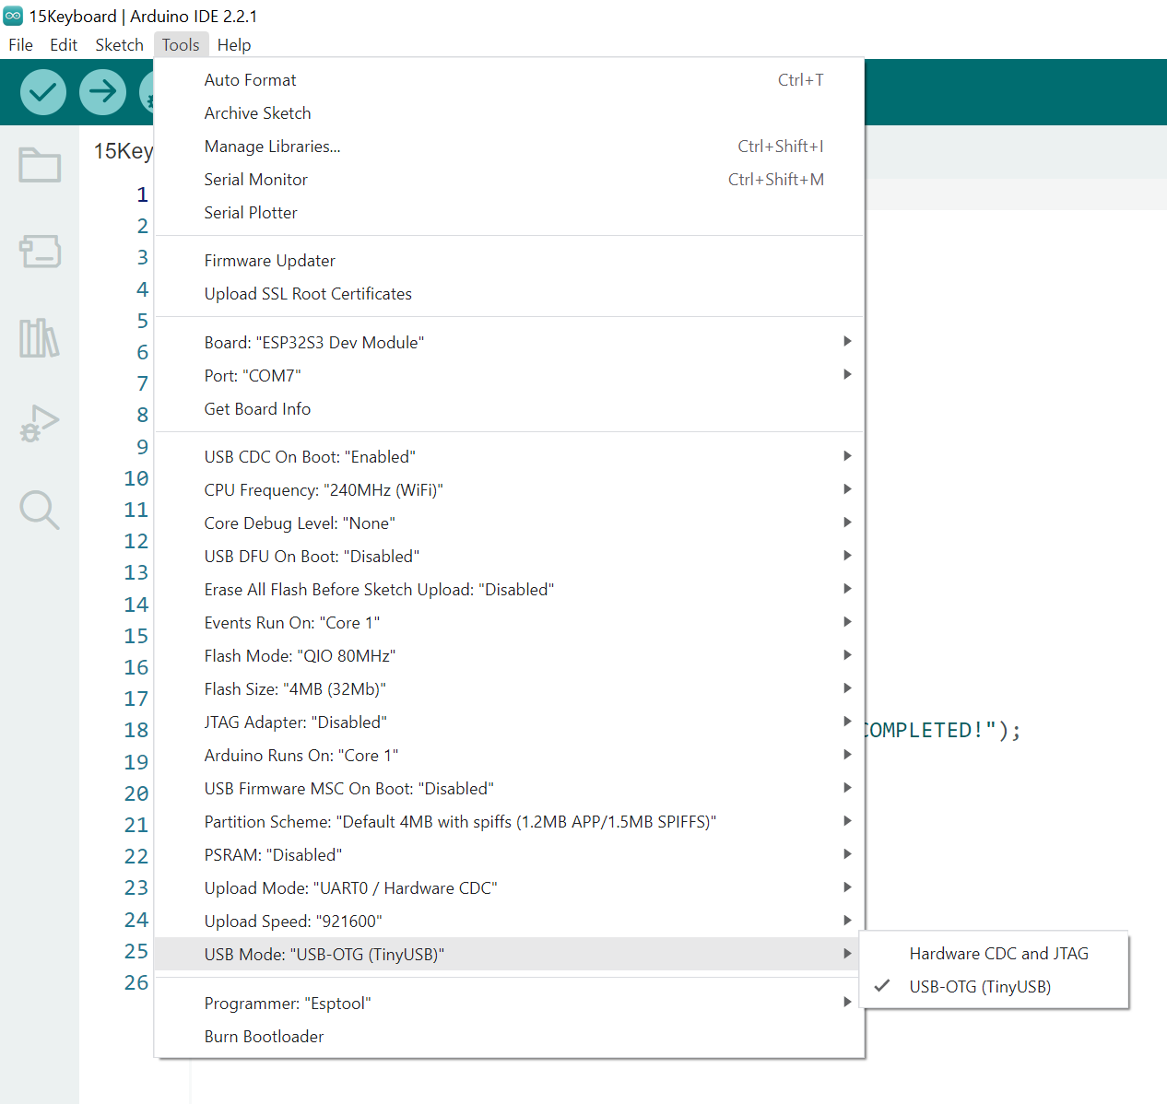Viewport: 1167px width, 1104px height.
Task: Click Burn Bootloader entry
Action: [x=264, y=1037]
